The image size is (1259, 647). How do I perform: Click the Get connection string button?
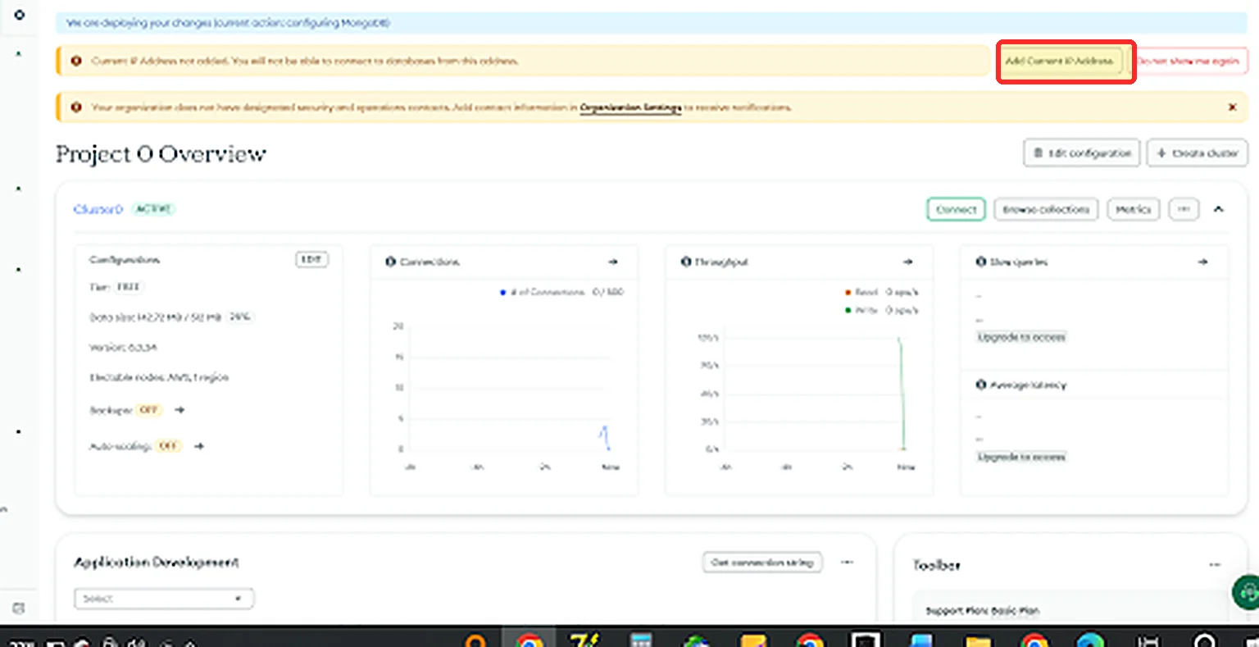762,563
